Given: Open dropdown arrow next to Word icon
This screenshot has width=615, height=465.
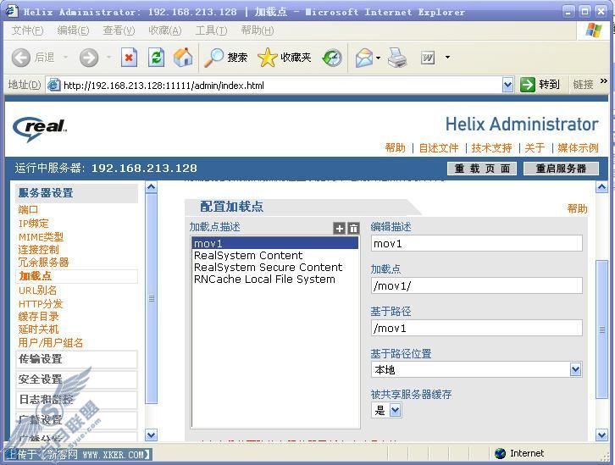Looking at the screenshot, I should (x=447, y=58).
